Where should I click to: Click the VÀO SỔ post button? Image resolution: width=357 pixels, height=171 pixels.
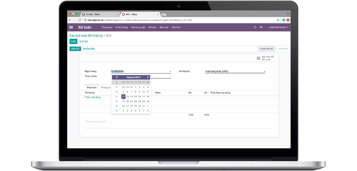coord(75,49)
